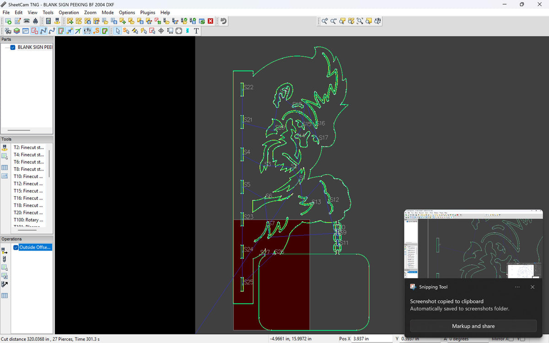Click zoom to selection window icon
The width and height of the screenshot is (549, 343).
pos(360,21)
